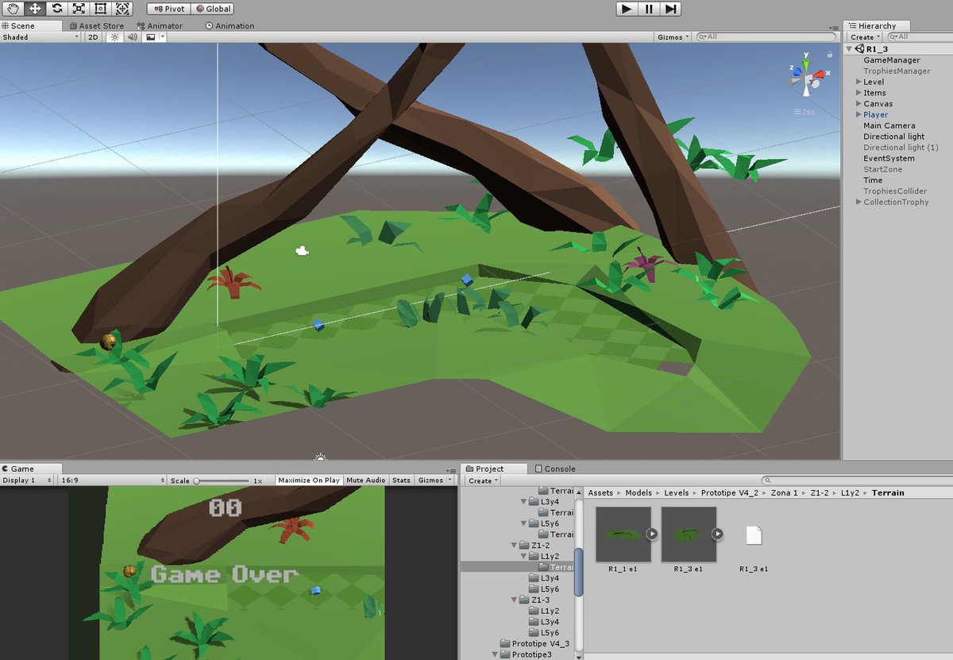953x660 pixels.
Task: Select the Hand tool in the toolbar
Action: pyautogui.click(x=14, y=9)
